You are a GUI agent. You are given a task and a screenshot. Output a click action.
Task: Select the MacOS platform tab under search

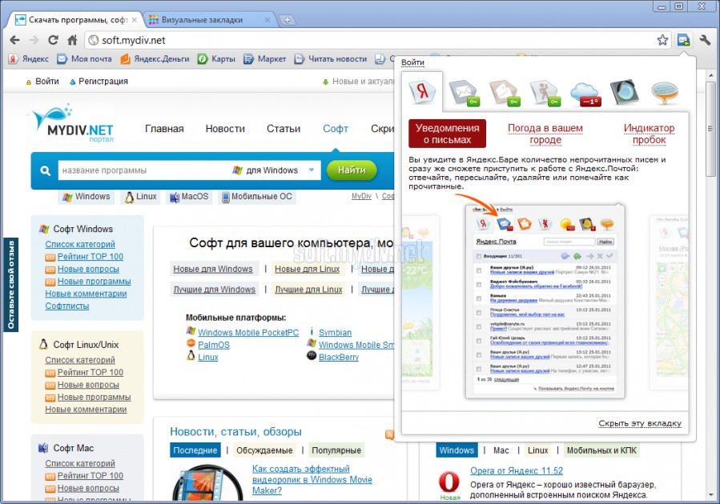[189, 197]
